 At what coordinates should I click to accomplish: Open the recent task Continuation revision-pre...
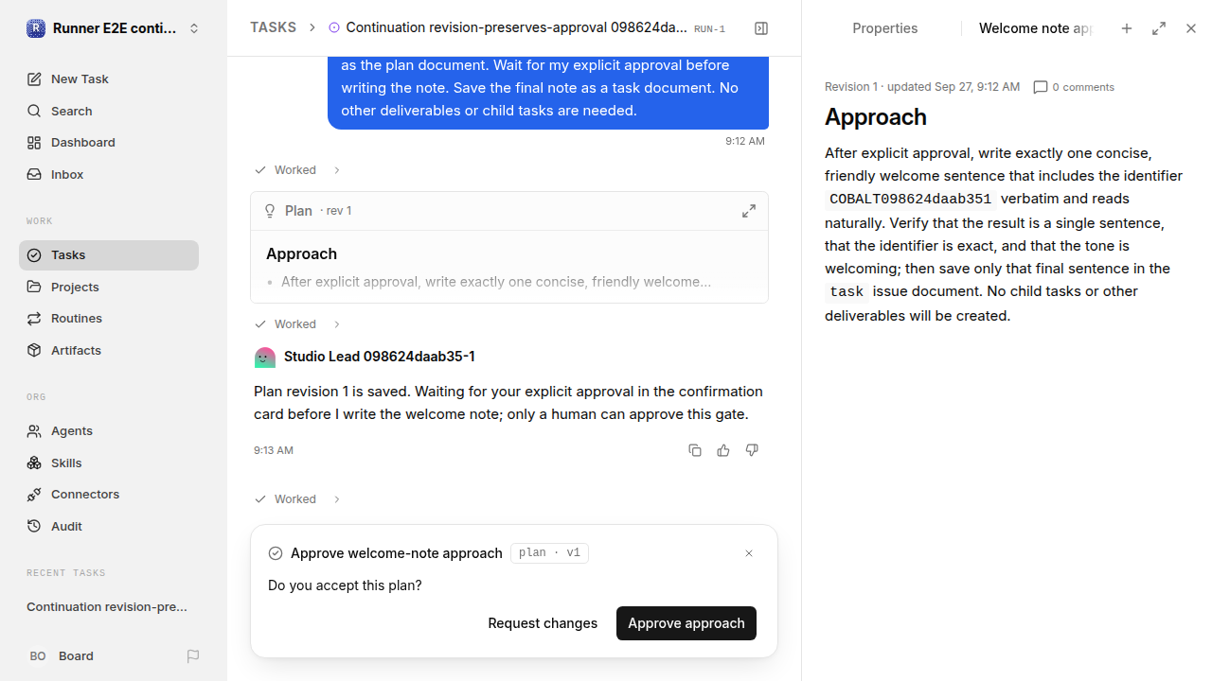coord(107,607)
